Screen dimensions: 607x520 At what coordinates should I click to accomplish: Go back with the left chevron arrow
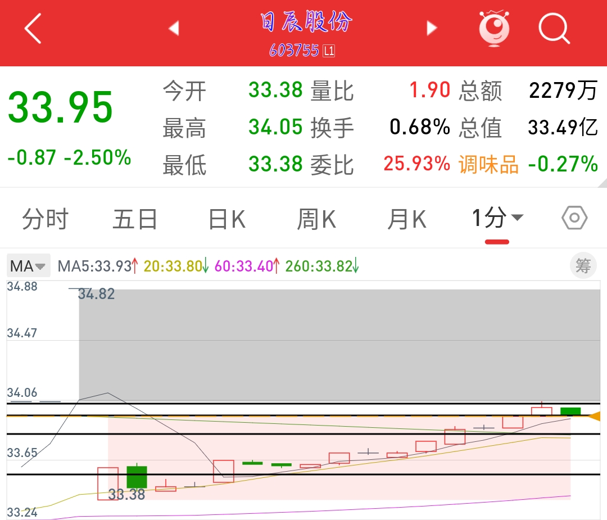click(33, 28)
